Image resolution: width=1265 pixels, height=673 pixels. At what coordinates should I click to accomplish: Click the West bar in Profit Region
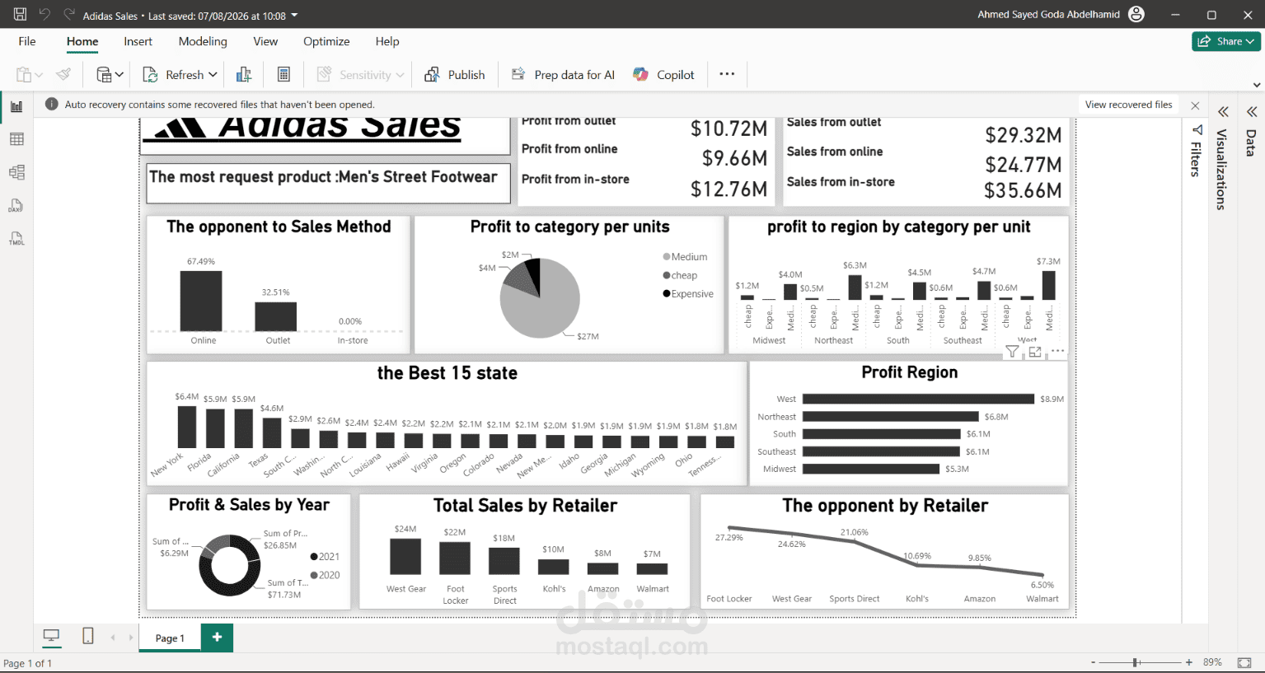click(x=918, y=399)
